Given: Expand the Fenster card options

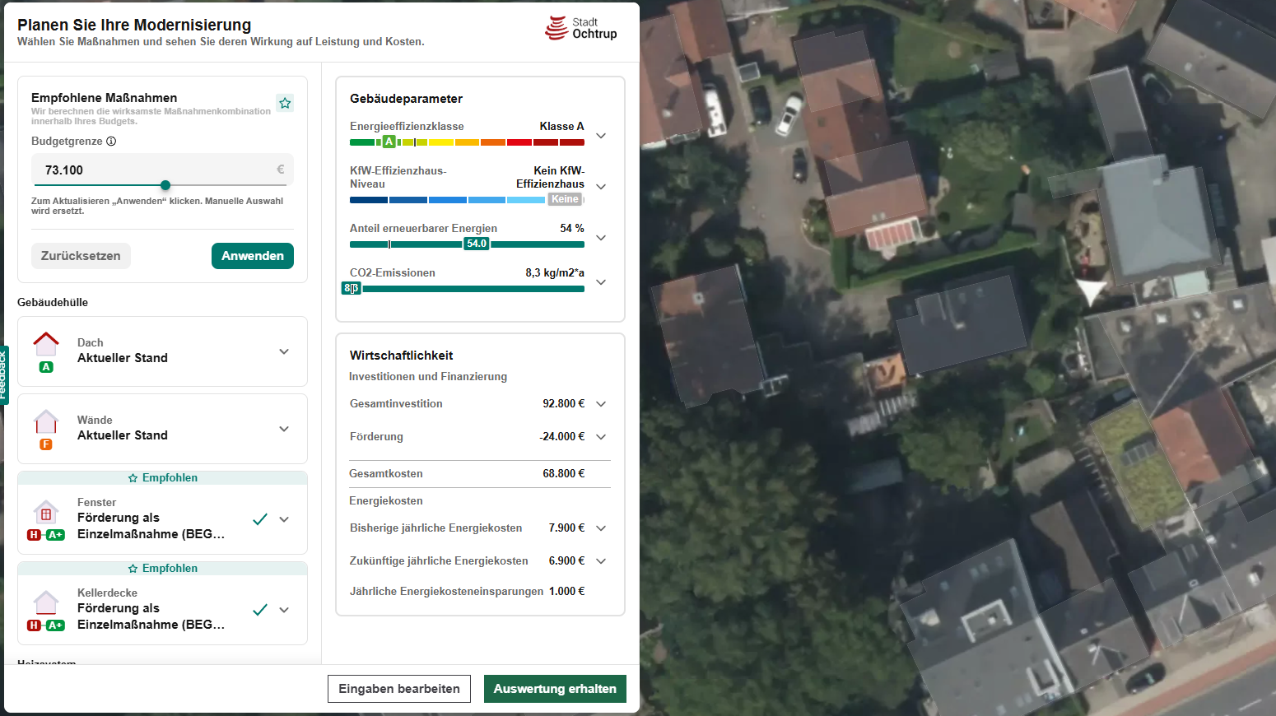Looking at the screenshot, I should click(284, 519).
